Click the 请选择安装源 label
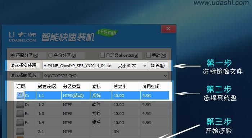252x138 pixels. coord(24,65)
